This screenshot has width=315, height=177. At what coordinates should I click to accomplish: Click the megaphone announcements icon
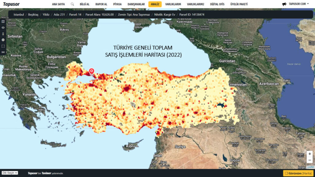point(284,4)
